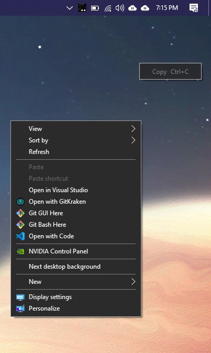Choose Next desktop background

pos(76,267)
